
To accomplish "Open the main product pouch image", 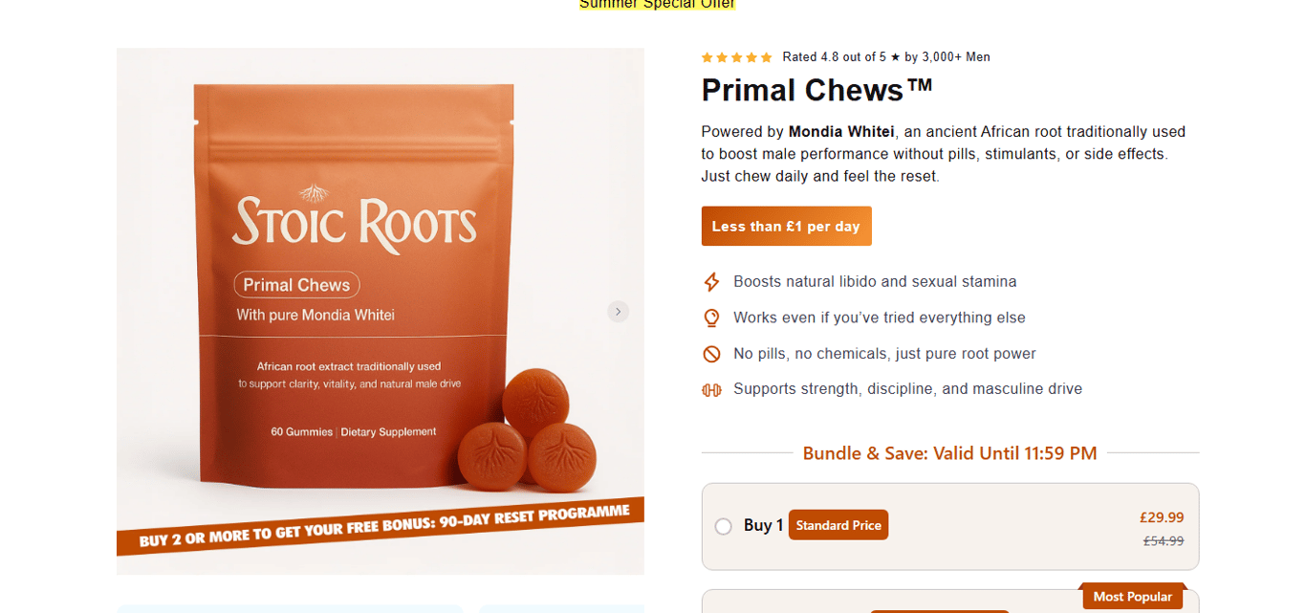I will click(x=381, y=311).
